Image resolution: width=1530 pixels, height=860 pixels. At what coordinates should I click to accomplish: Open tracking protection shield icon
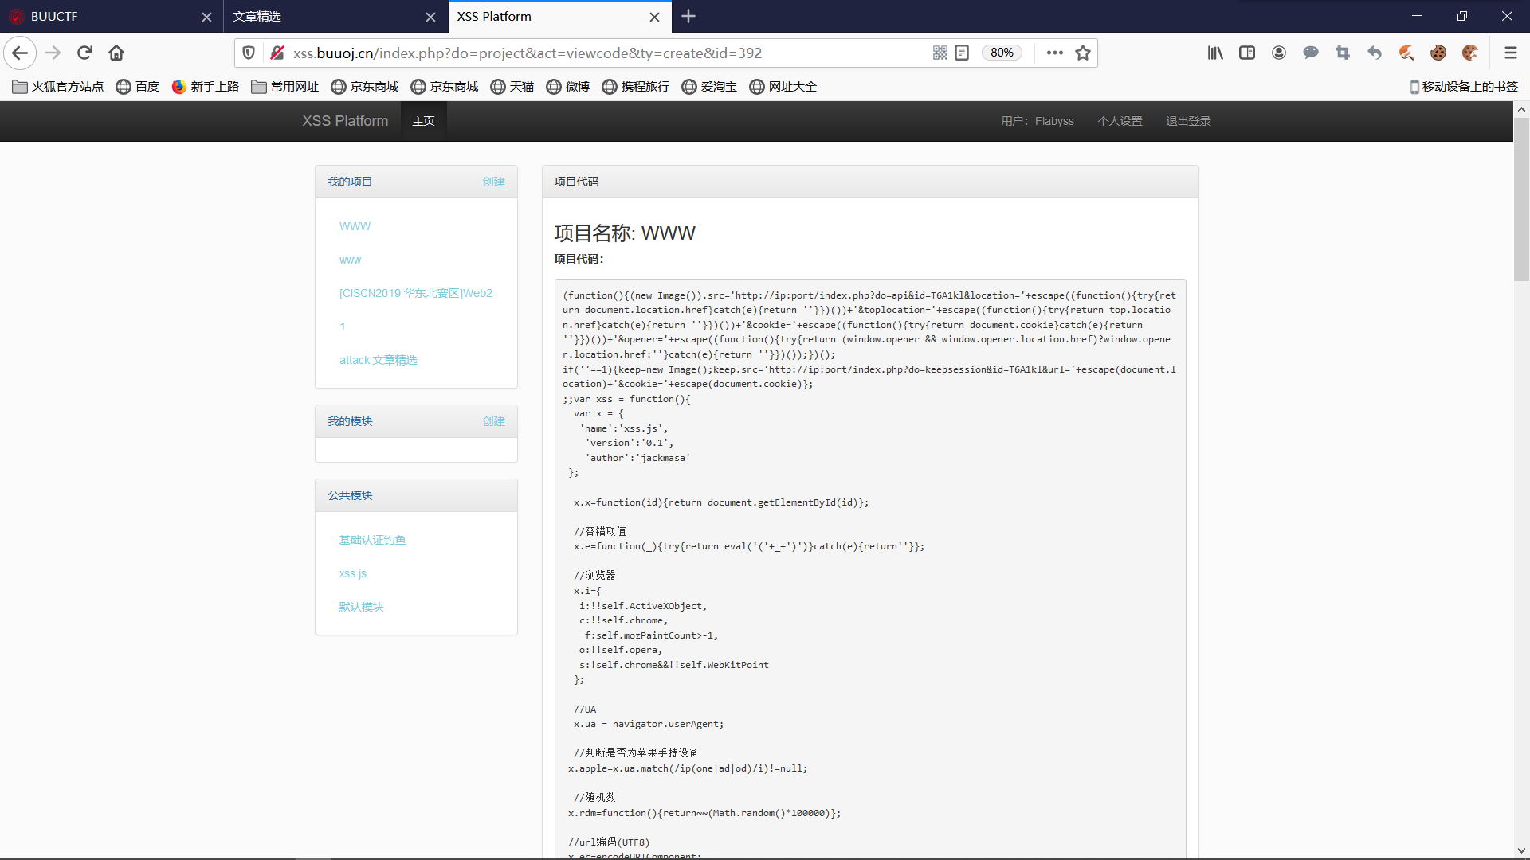pos(249,53)
